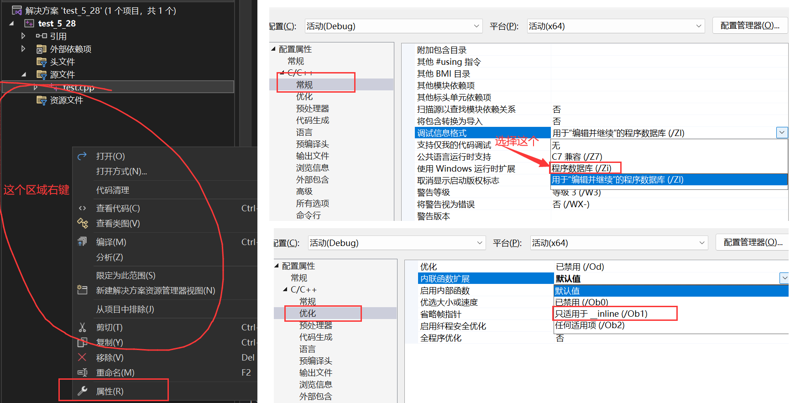Collapse the lower C/C++ tree node
This screenshot has height=403, width=790.
point(285,289)
